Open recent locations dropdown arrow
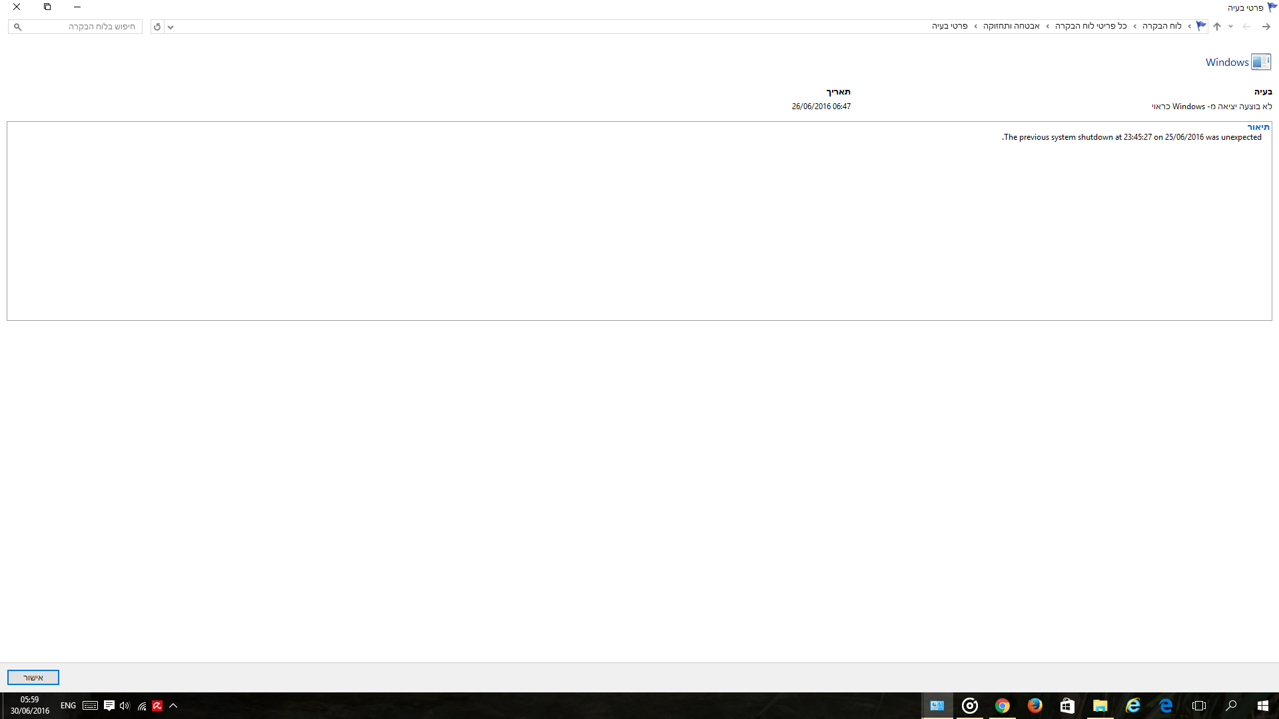This screenshot has width=1279, height=719. click(x=1230, y=27)
